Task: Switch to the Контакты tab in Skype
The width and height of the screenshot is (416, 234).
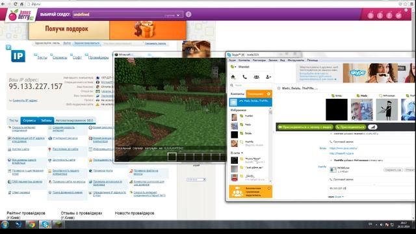Action: tap(237, 94)
